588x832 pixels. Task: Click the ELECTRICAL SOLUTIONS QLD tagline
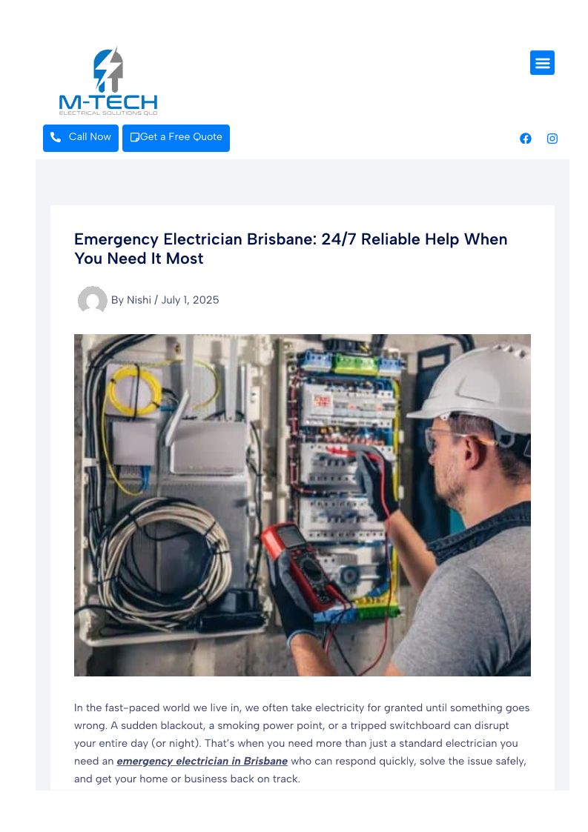(x=108, y=113)
